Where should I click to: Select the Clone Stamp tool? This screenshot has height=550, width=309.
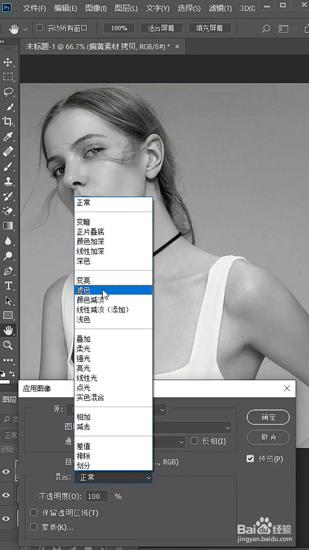(8, 181)
